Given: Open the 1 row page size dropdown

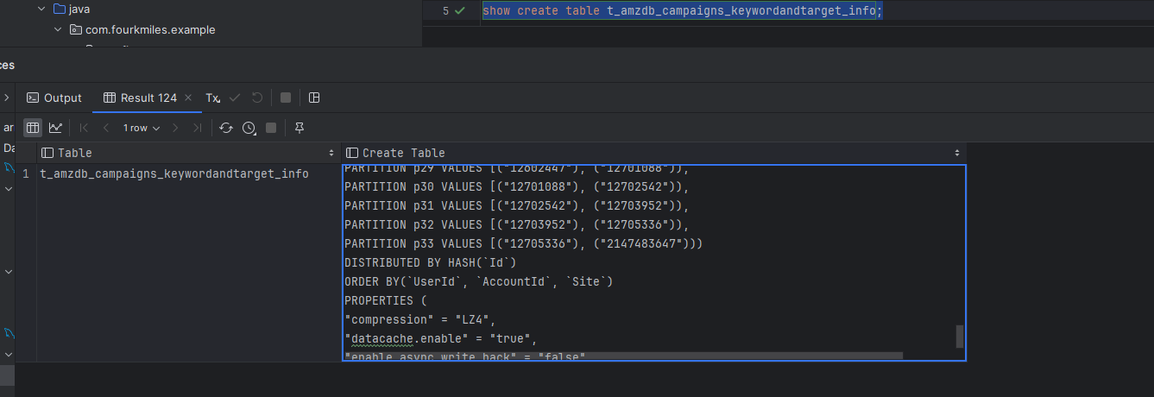Looking at the screenshot, I should coord(142,128).
